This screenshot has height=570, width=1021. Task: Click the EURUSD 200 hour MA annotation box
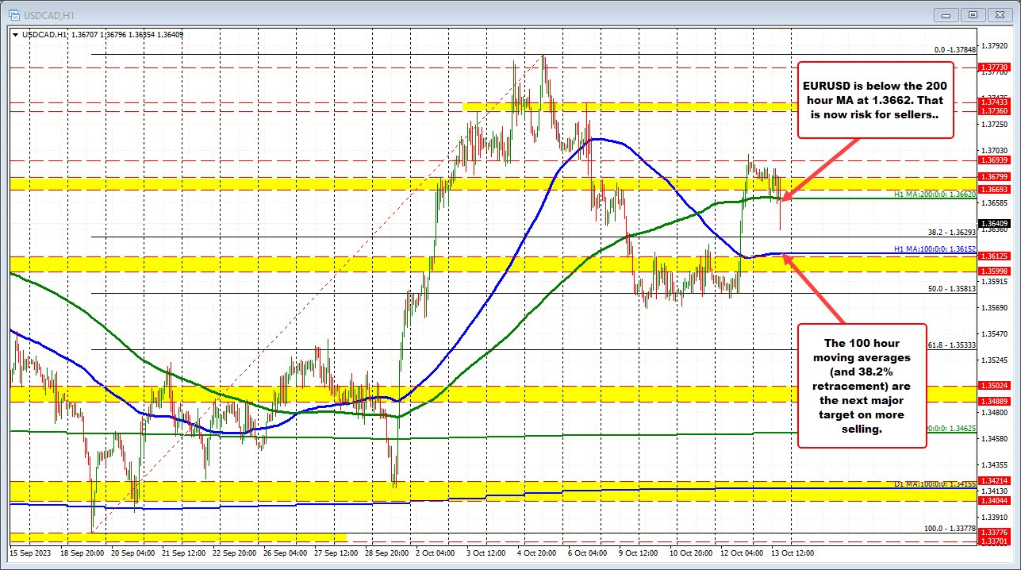[875, 99]
